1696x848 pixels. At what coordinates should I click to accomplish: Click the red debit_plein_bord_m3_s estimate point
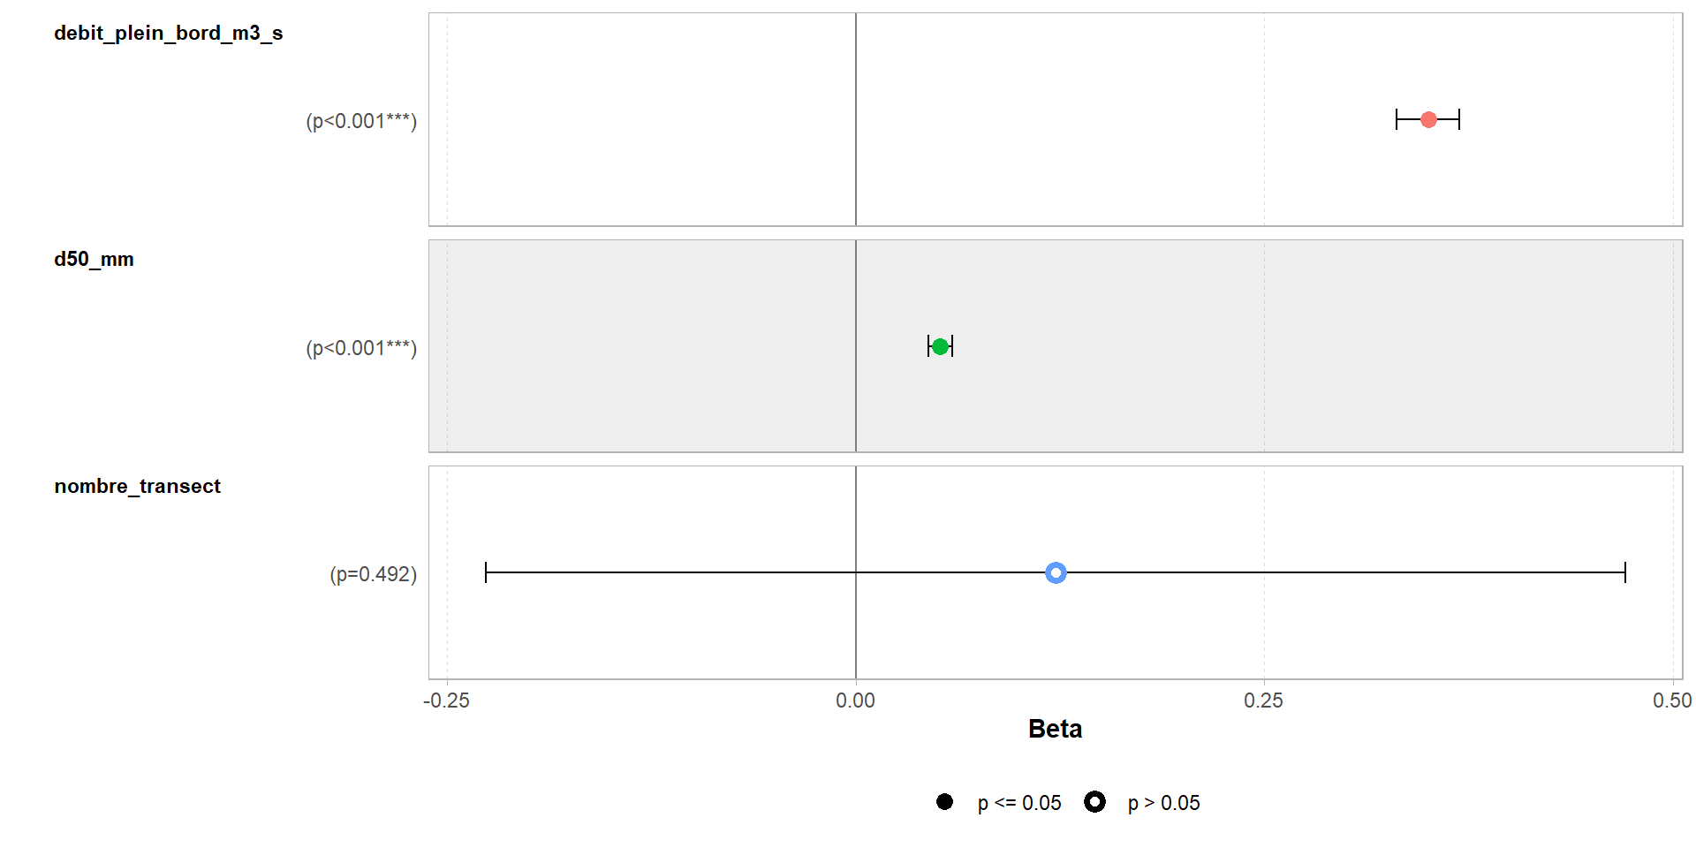(1428, 119)
